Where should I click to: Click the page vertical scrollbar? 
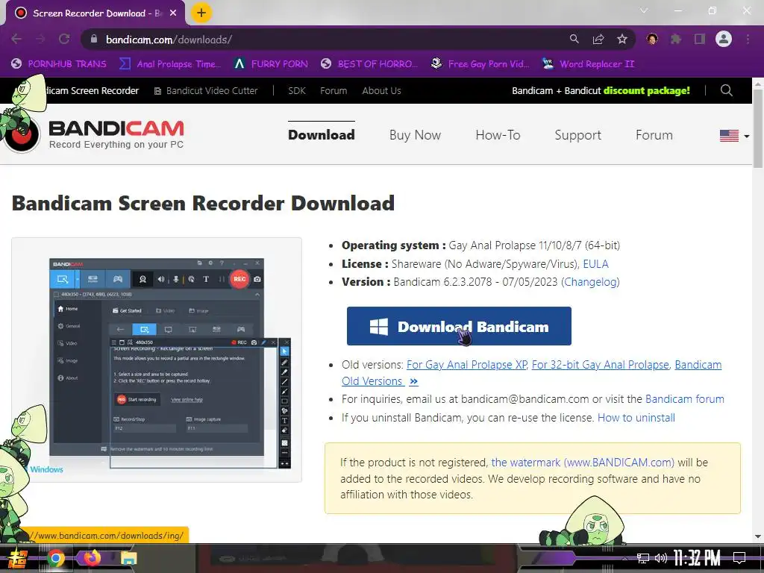758,129
